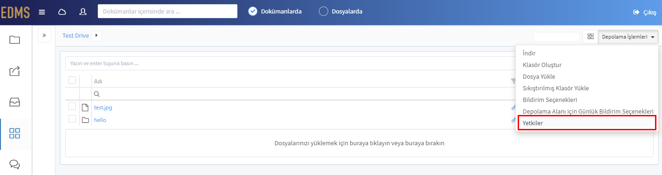Open the folder icon in left sidebar
The height and width of the screenshot is (175, 662).
tap(15, 40)
